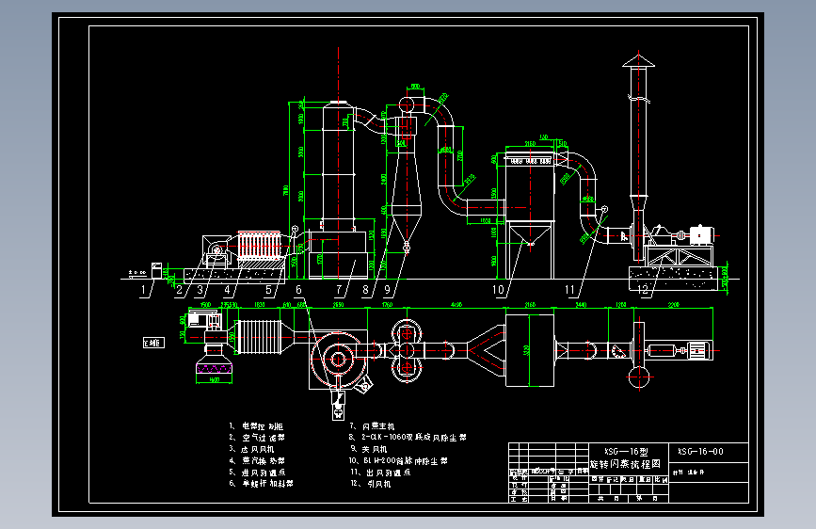Screen dimensions: 816x529
Task: Select legend entry 6, 单螺杆加料器
Action: (262, 484)
